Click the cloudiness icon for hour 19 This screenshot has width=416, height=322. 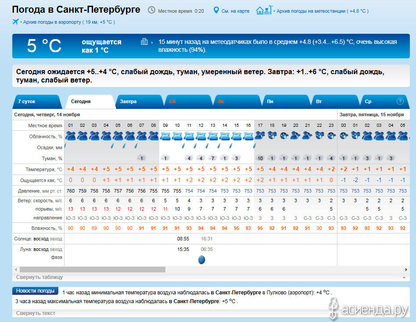click(284, 136)
